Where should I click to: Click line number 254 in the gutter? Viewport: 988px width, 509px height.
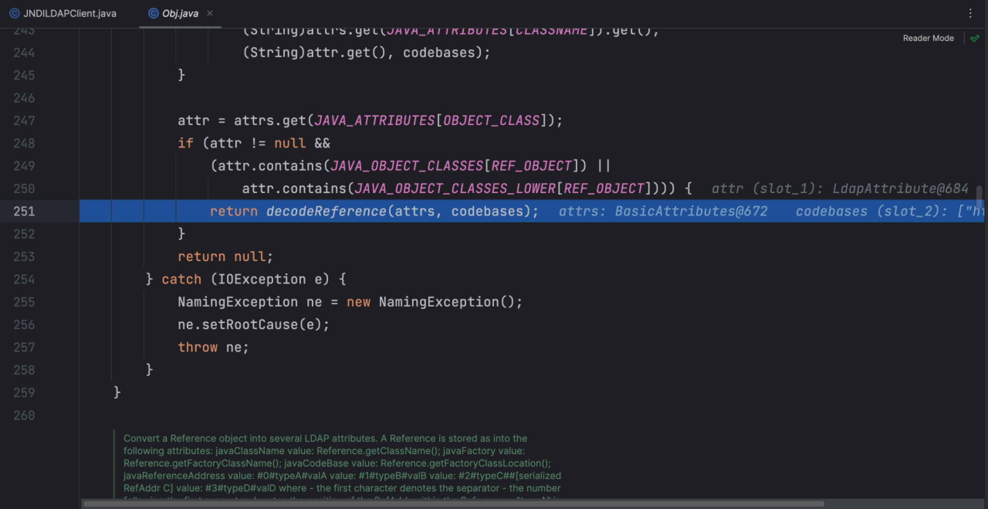point(24,279)
